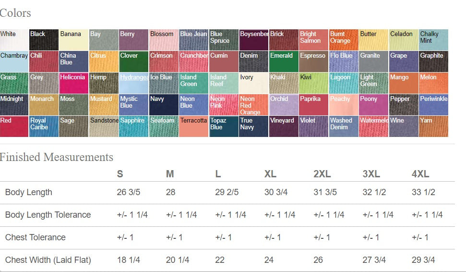The image size is (466, 272).
Task: Click the Heliconia pink swatch
Action: 74,83
